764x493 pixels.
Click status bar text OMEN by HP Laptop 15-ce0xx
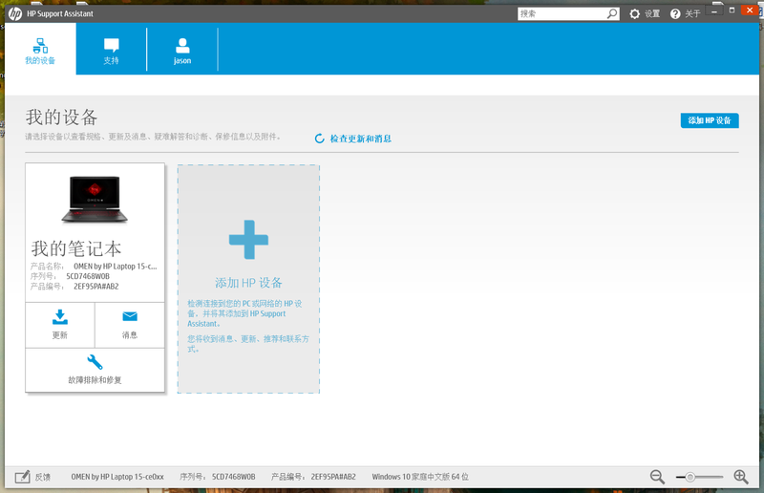(117, 477)
